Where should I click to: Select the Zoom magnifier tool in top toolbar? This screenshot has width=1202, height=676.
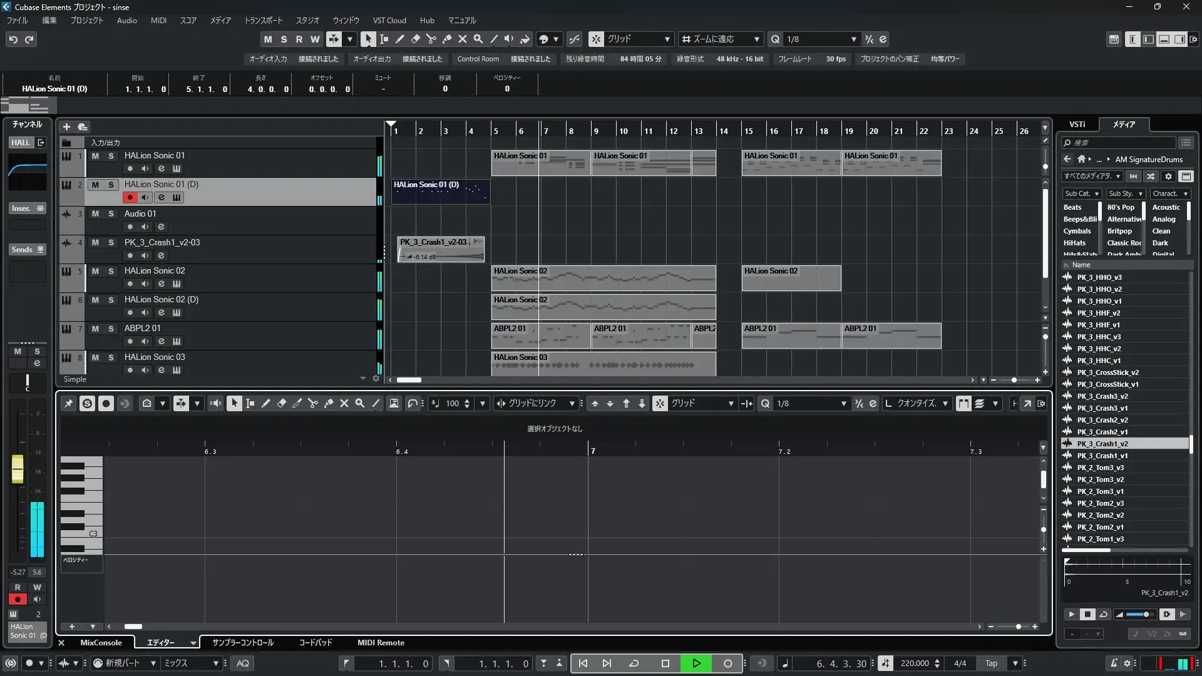478,39
